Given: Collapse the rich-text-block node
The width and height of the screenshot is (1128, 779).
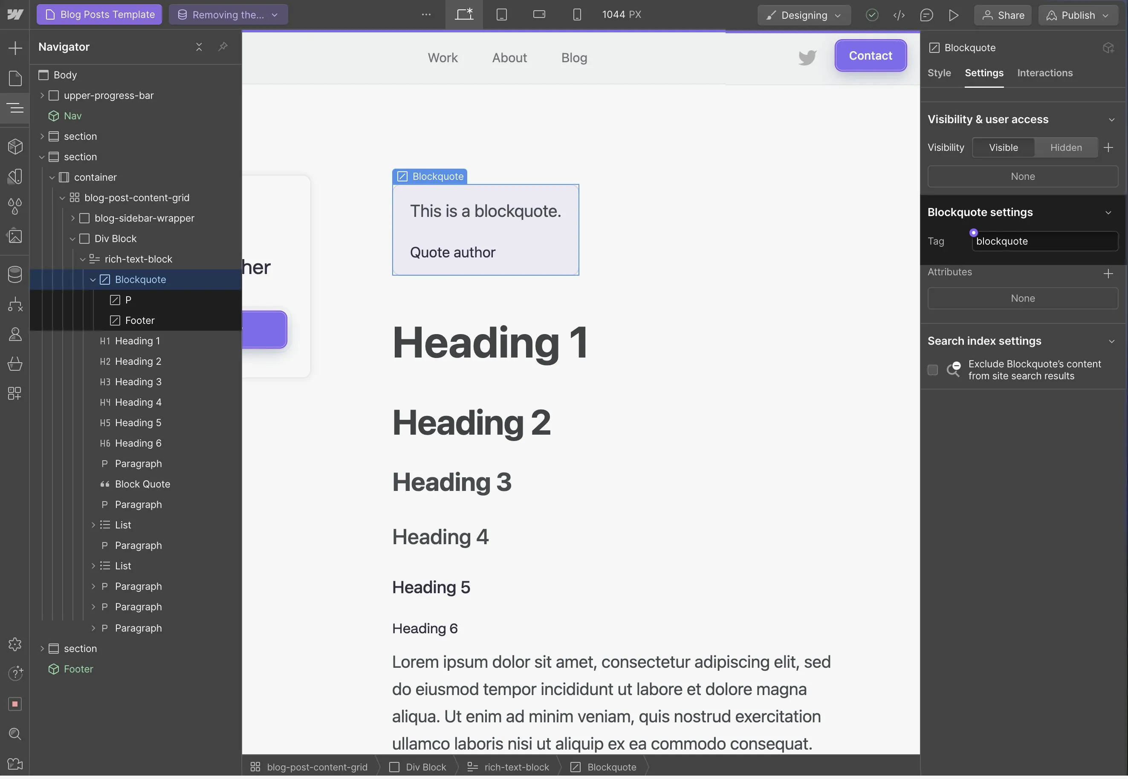Looking at the screenshot, I should tap(83, 260).
